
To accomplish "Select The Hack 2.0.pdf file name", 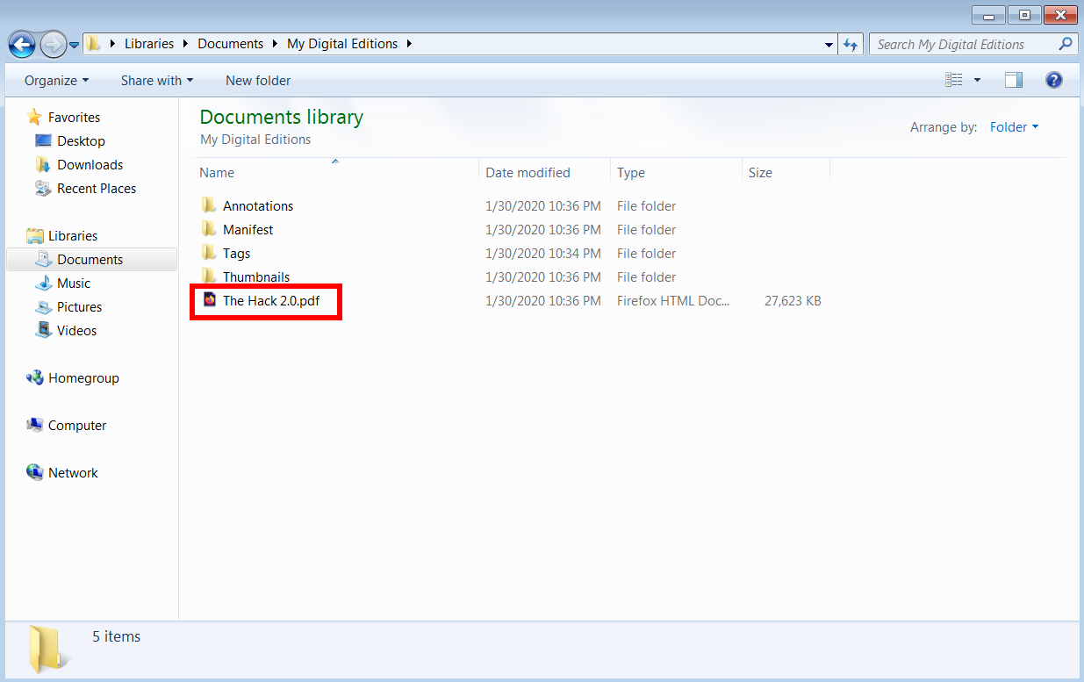I will tap(271, 300).
